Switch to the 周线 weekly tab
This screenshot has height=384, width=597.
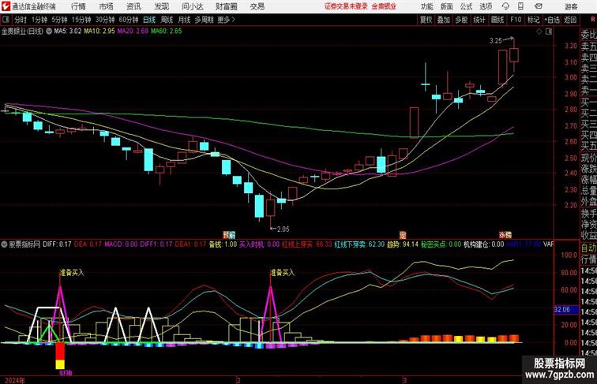167,20
